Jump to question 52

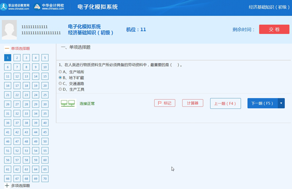tap(17, 151)
